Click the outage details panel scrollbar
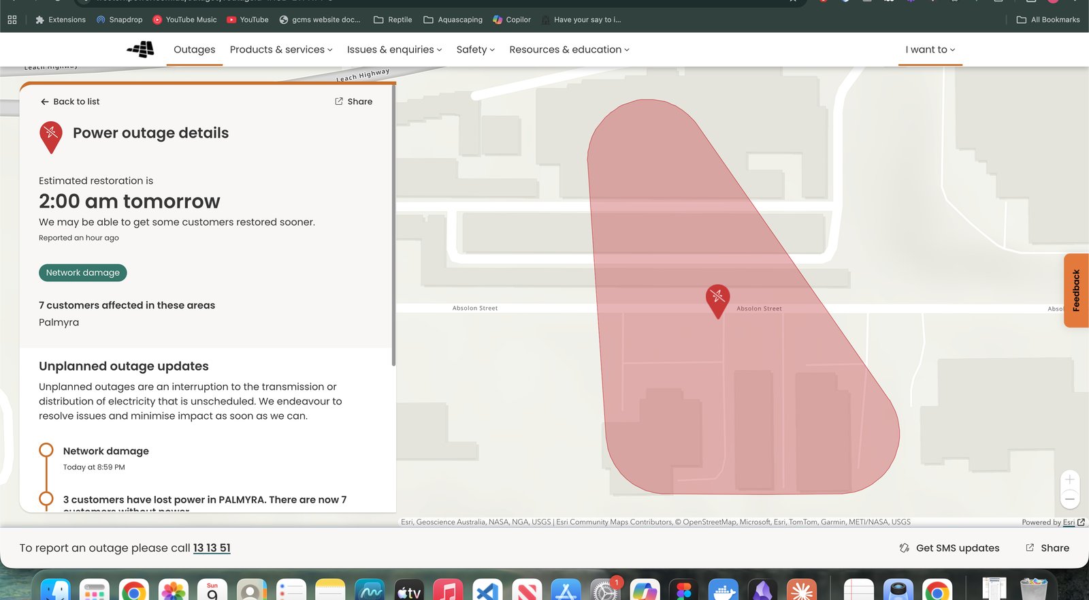 (x=393, y=225)
